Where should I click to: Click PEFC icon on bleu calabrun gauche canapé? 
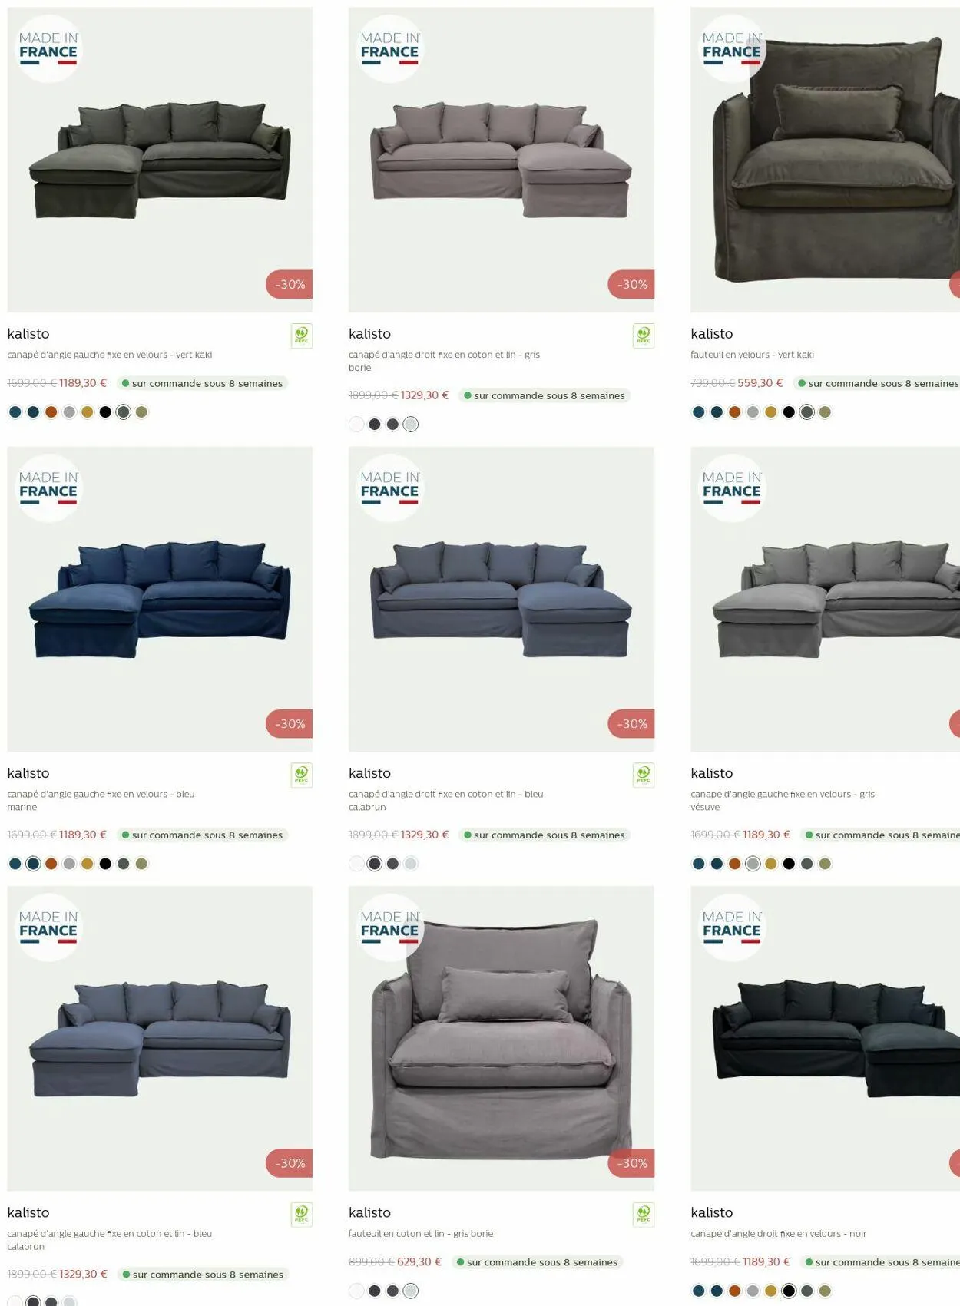tap(302, 1214)
